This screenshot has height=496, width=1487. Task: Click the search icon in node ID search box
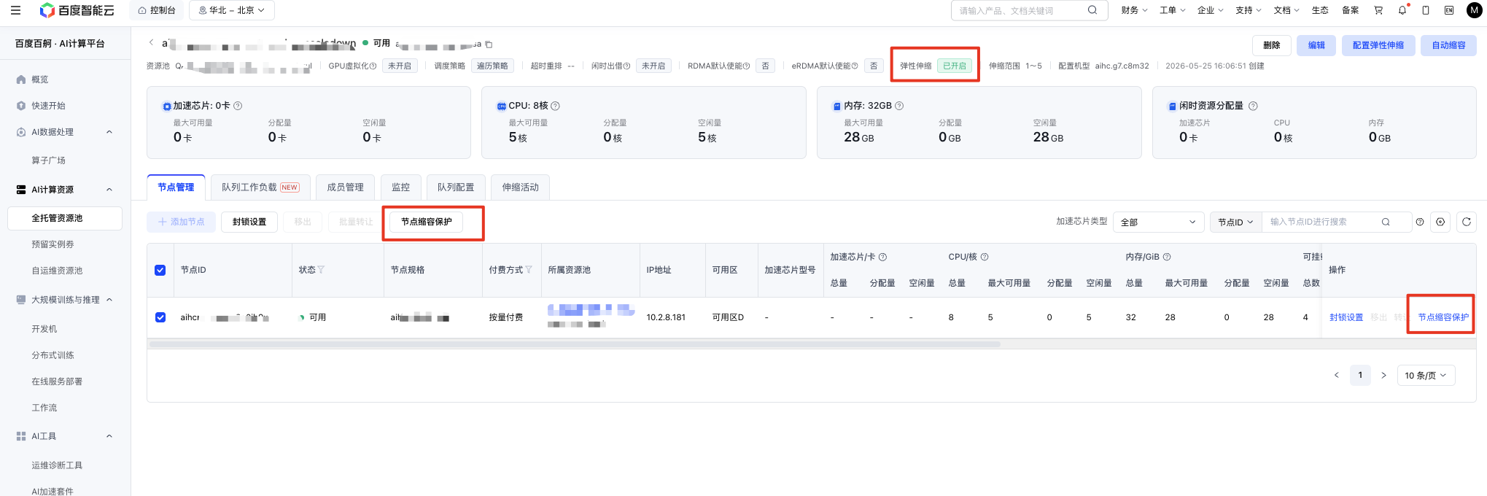click(x=1386, y=222)
